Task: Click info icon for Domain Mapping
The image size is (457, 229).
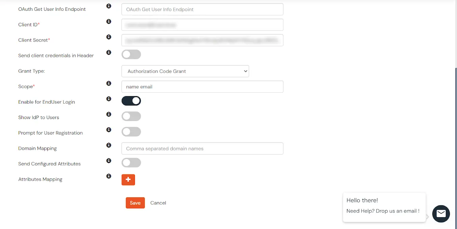Action: tap(109, 145)
